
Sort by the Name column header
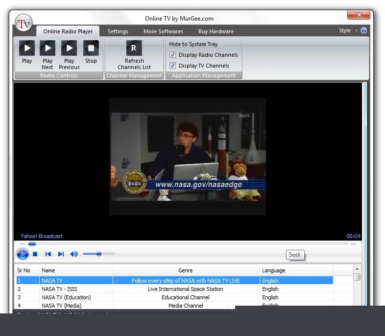pyautogui.click(x=75, y=270)
